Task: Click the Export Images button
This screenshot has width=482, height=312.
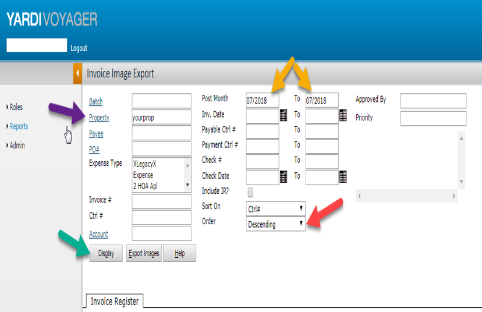Action: [x=144, y=253]
